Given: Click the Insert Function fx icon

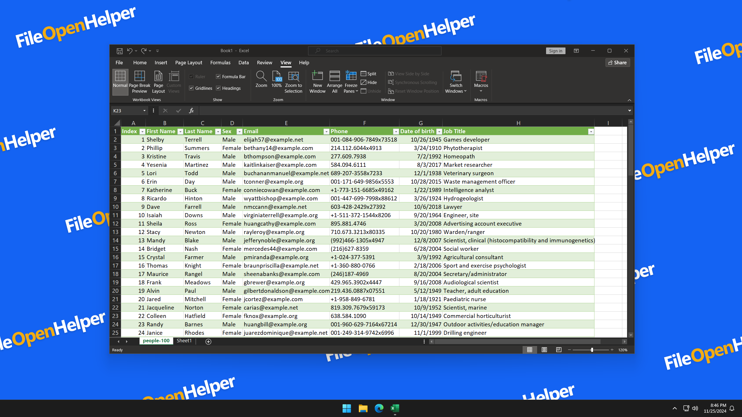Looking at the screenshot, I should [x=191, y=111].
